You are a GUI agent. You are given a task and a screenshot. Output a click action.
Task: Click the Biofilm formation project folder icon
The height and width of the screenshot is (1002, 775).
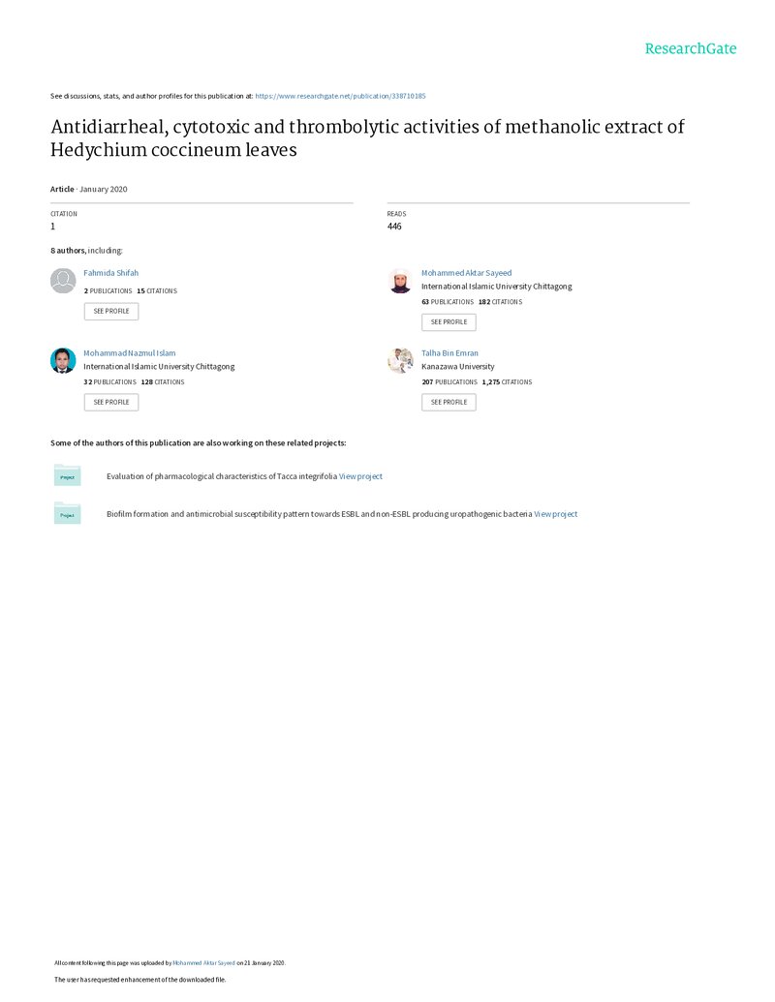[x=67, y=513]
